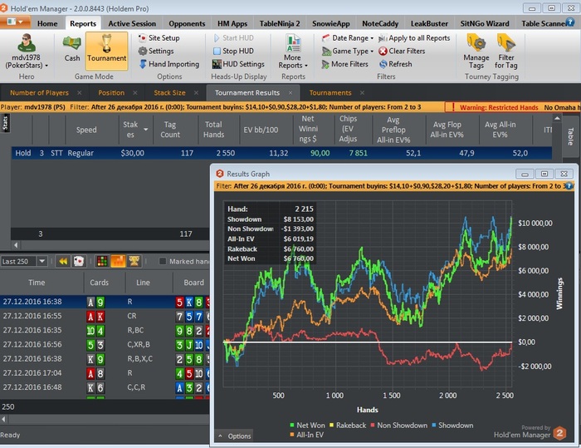Select Tournament game mode

point(107,51)
